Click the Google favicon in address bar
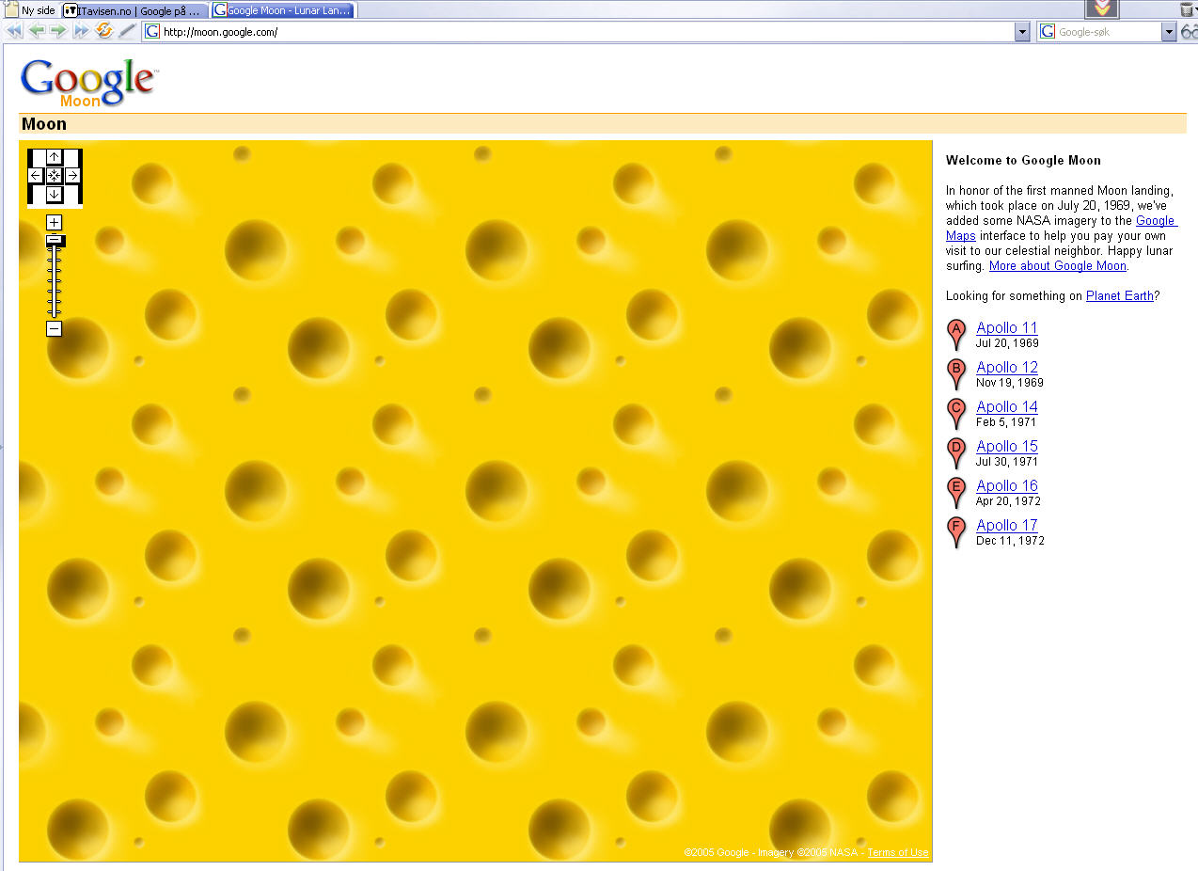Screen dimensions: 1198x871 click(x=152, y=32)
